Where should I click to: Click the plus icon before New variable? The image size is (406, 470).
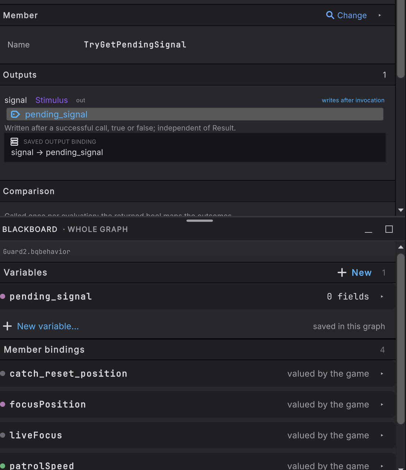tap(7, 326)
